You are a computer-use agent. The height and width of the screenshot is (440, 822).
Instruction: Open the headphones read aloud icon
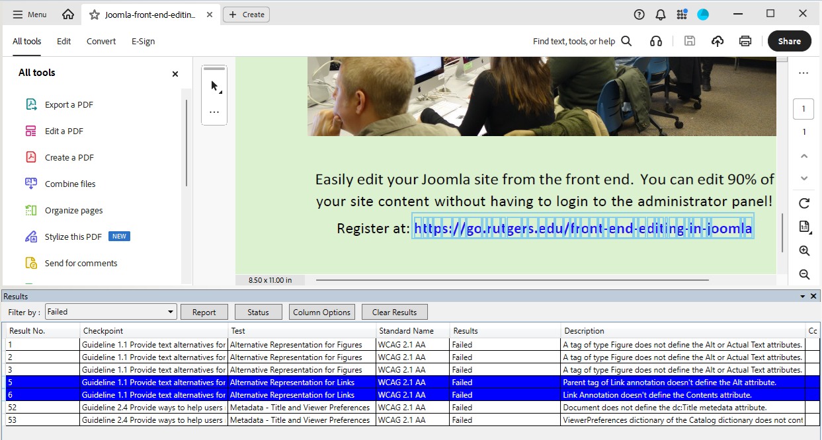pyautogui.click(x=656, y=41)
